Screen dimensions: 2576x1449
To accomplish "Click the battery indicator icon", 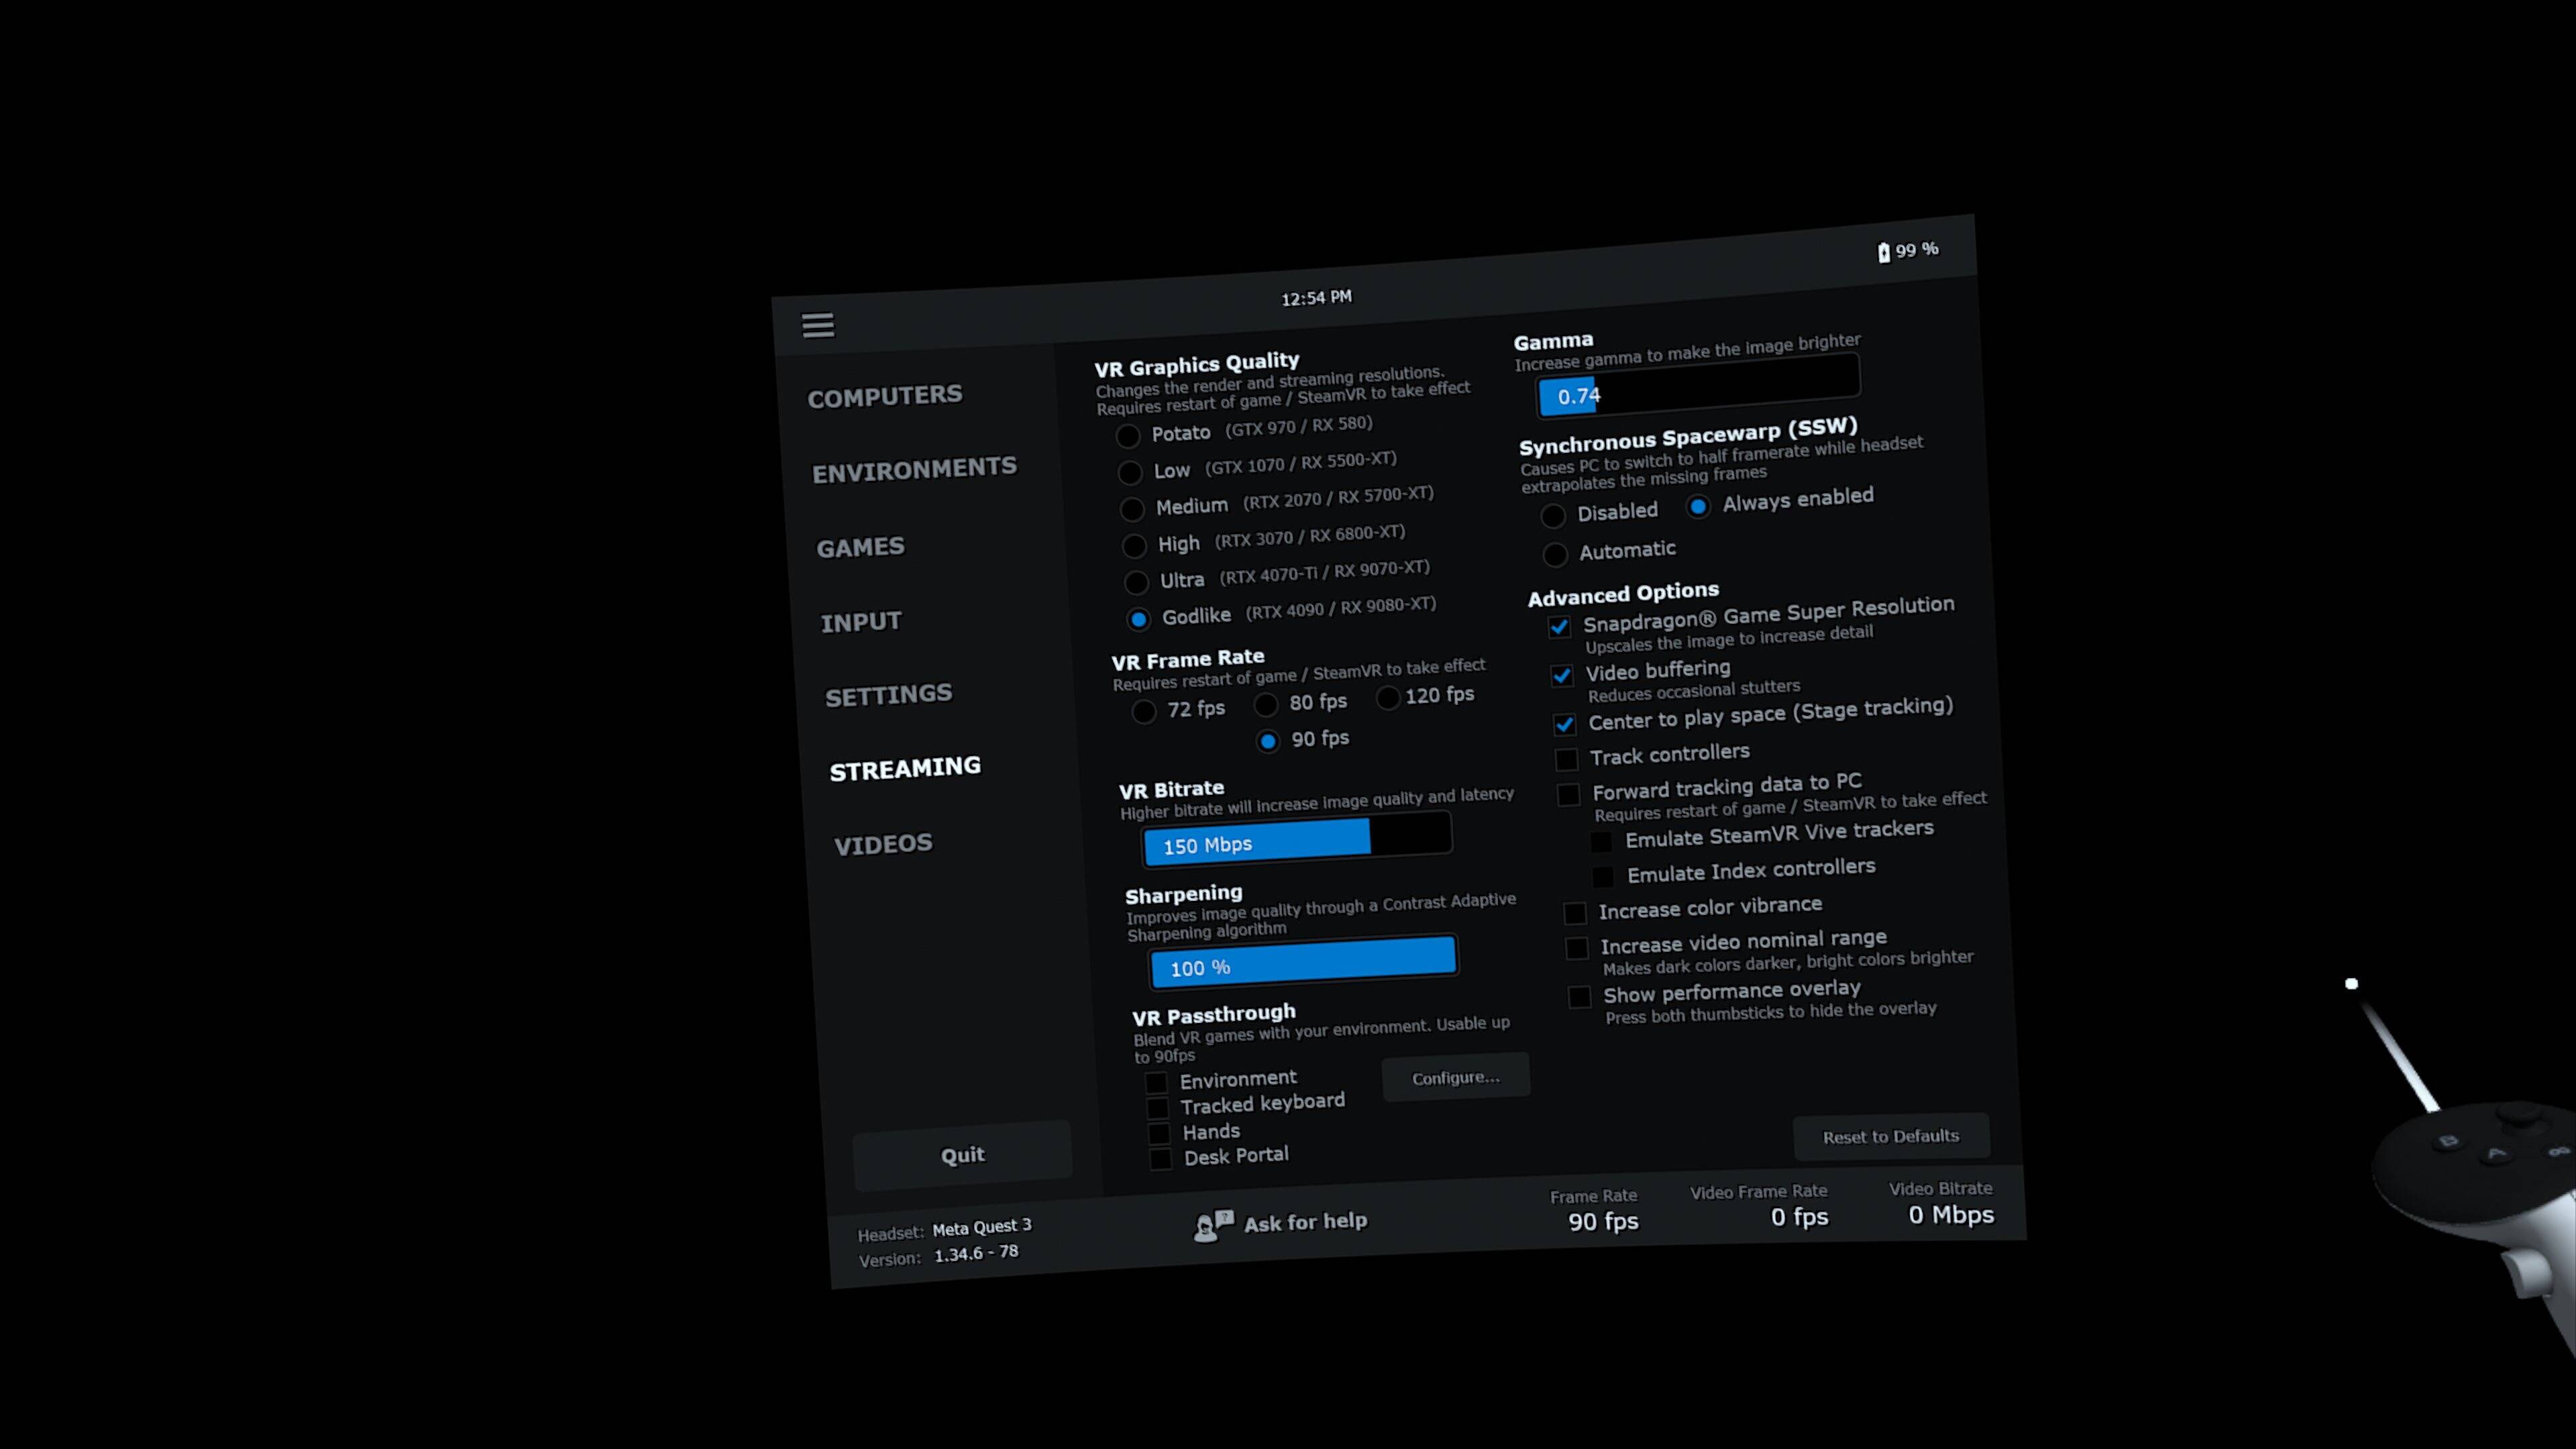I will coord(1883,252).
